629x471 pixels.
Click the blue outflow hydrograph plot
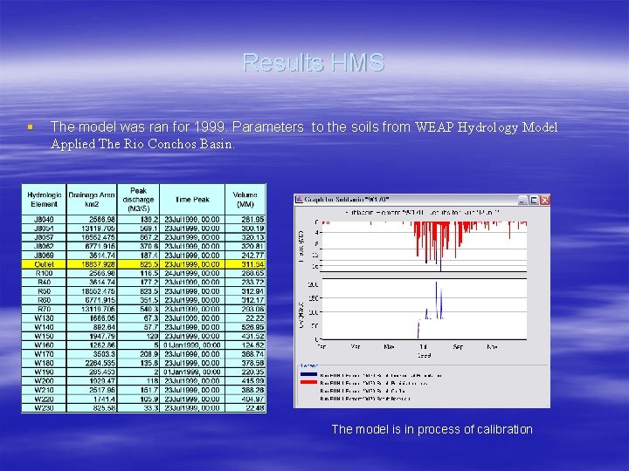click(424, 309)
